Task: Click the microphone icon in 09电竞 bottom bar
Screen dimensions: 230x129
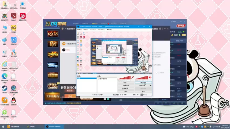Action: click(x=158, y=103)
